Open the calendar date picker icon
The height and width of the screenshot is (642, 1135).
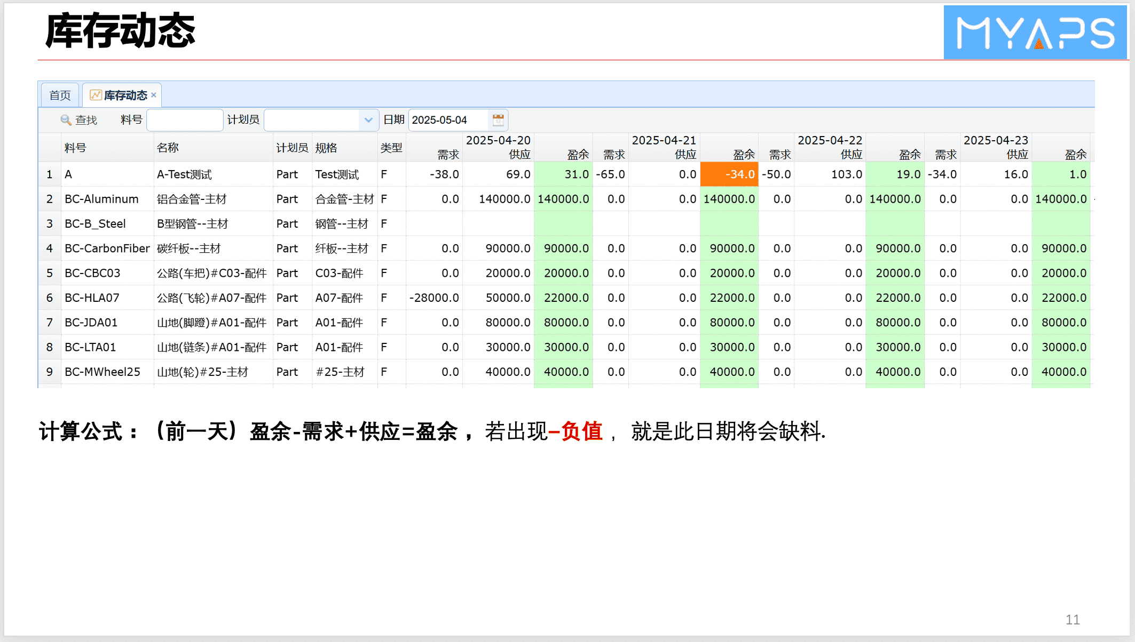pos(498,120)
